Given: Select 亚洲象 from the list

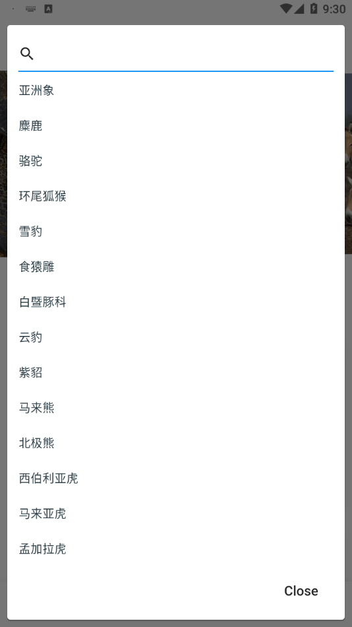Looking at the screenshot, I should 176,90.
